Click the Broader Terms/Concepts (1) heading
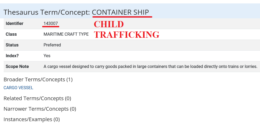260x123 pixels. (38, 79)
